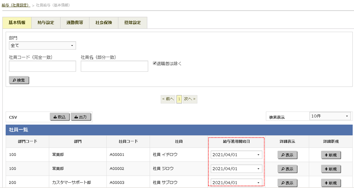Click 表示 button for 社員 サブロウ

pyautogui.click(x=287, y=183)
